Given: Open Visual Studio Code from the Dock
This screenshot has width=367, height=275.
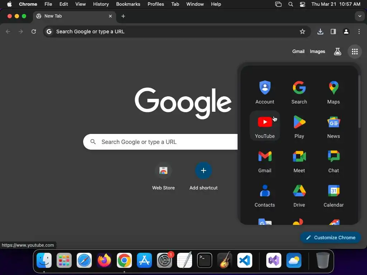Looking at the screenshot, I should point(244,260).
